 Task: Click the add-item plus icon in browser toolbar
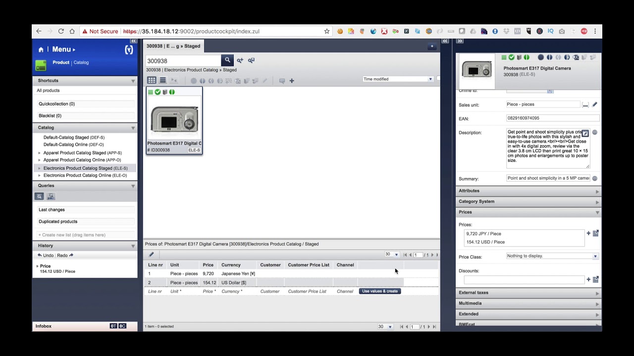[x=292, y=81]
